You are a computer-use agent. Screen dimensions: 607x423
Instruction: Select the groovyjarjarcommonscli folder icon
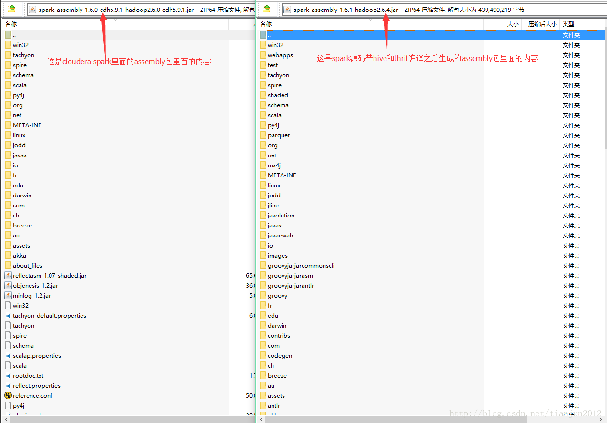pyautogui.click(x=263, y=265)
